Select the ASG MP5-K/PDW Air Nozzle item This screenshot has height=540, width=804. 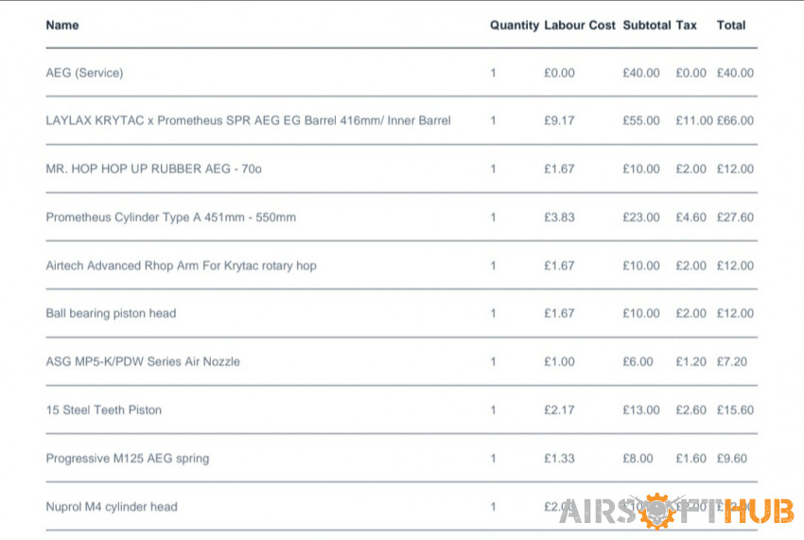pos(143,361)
